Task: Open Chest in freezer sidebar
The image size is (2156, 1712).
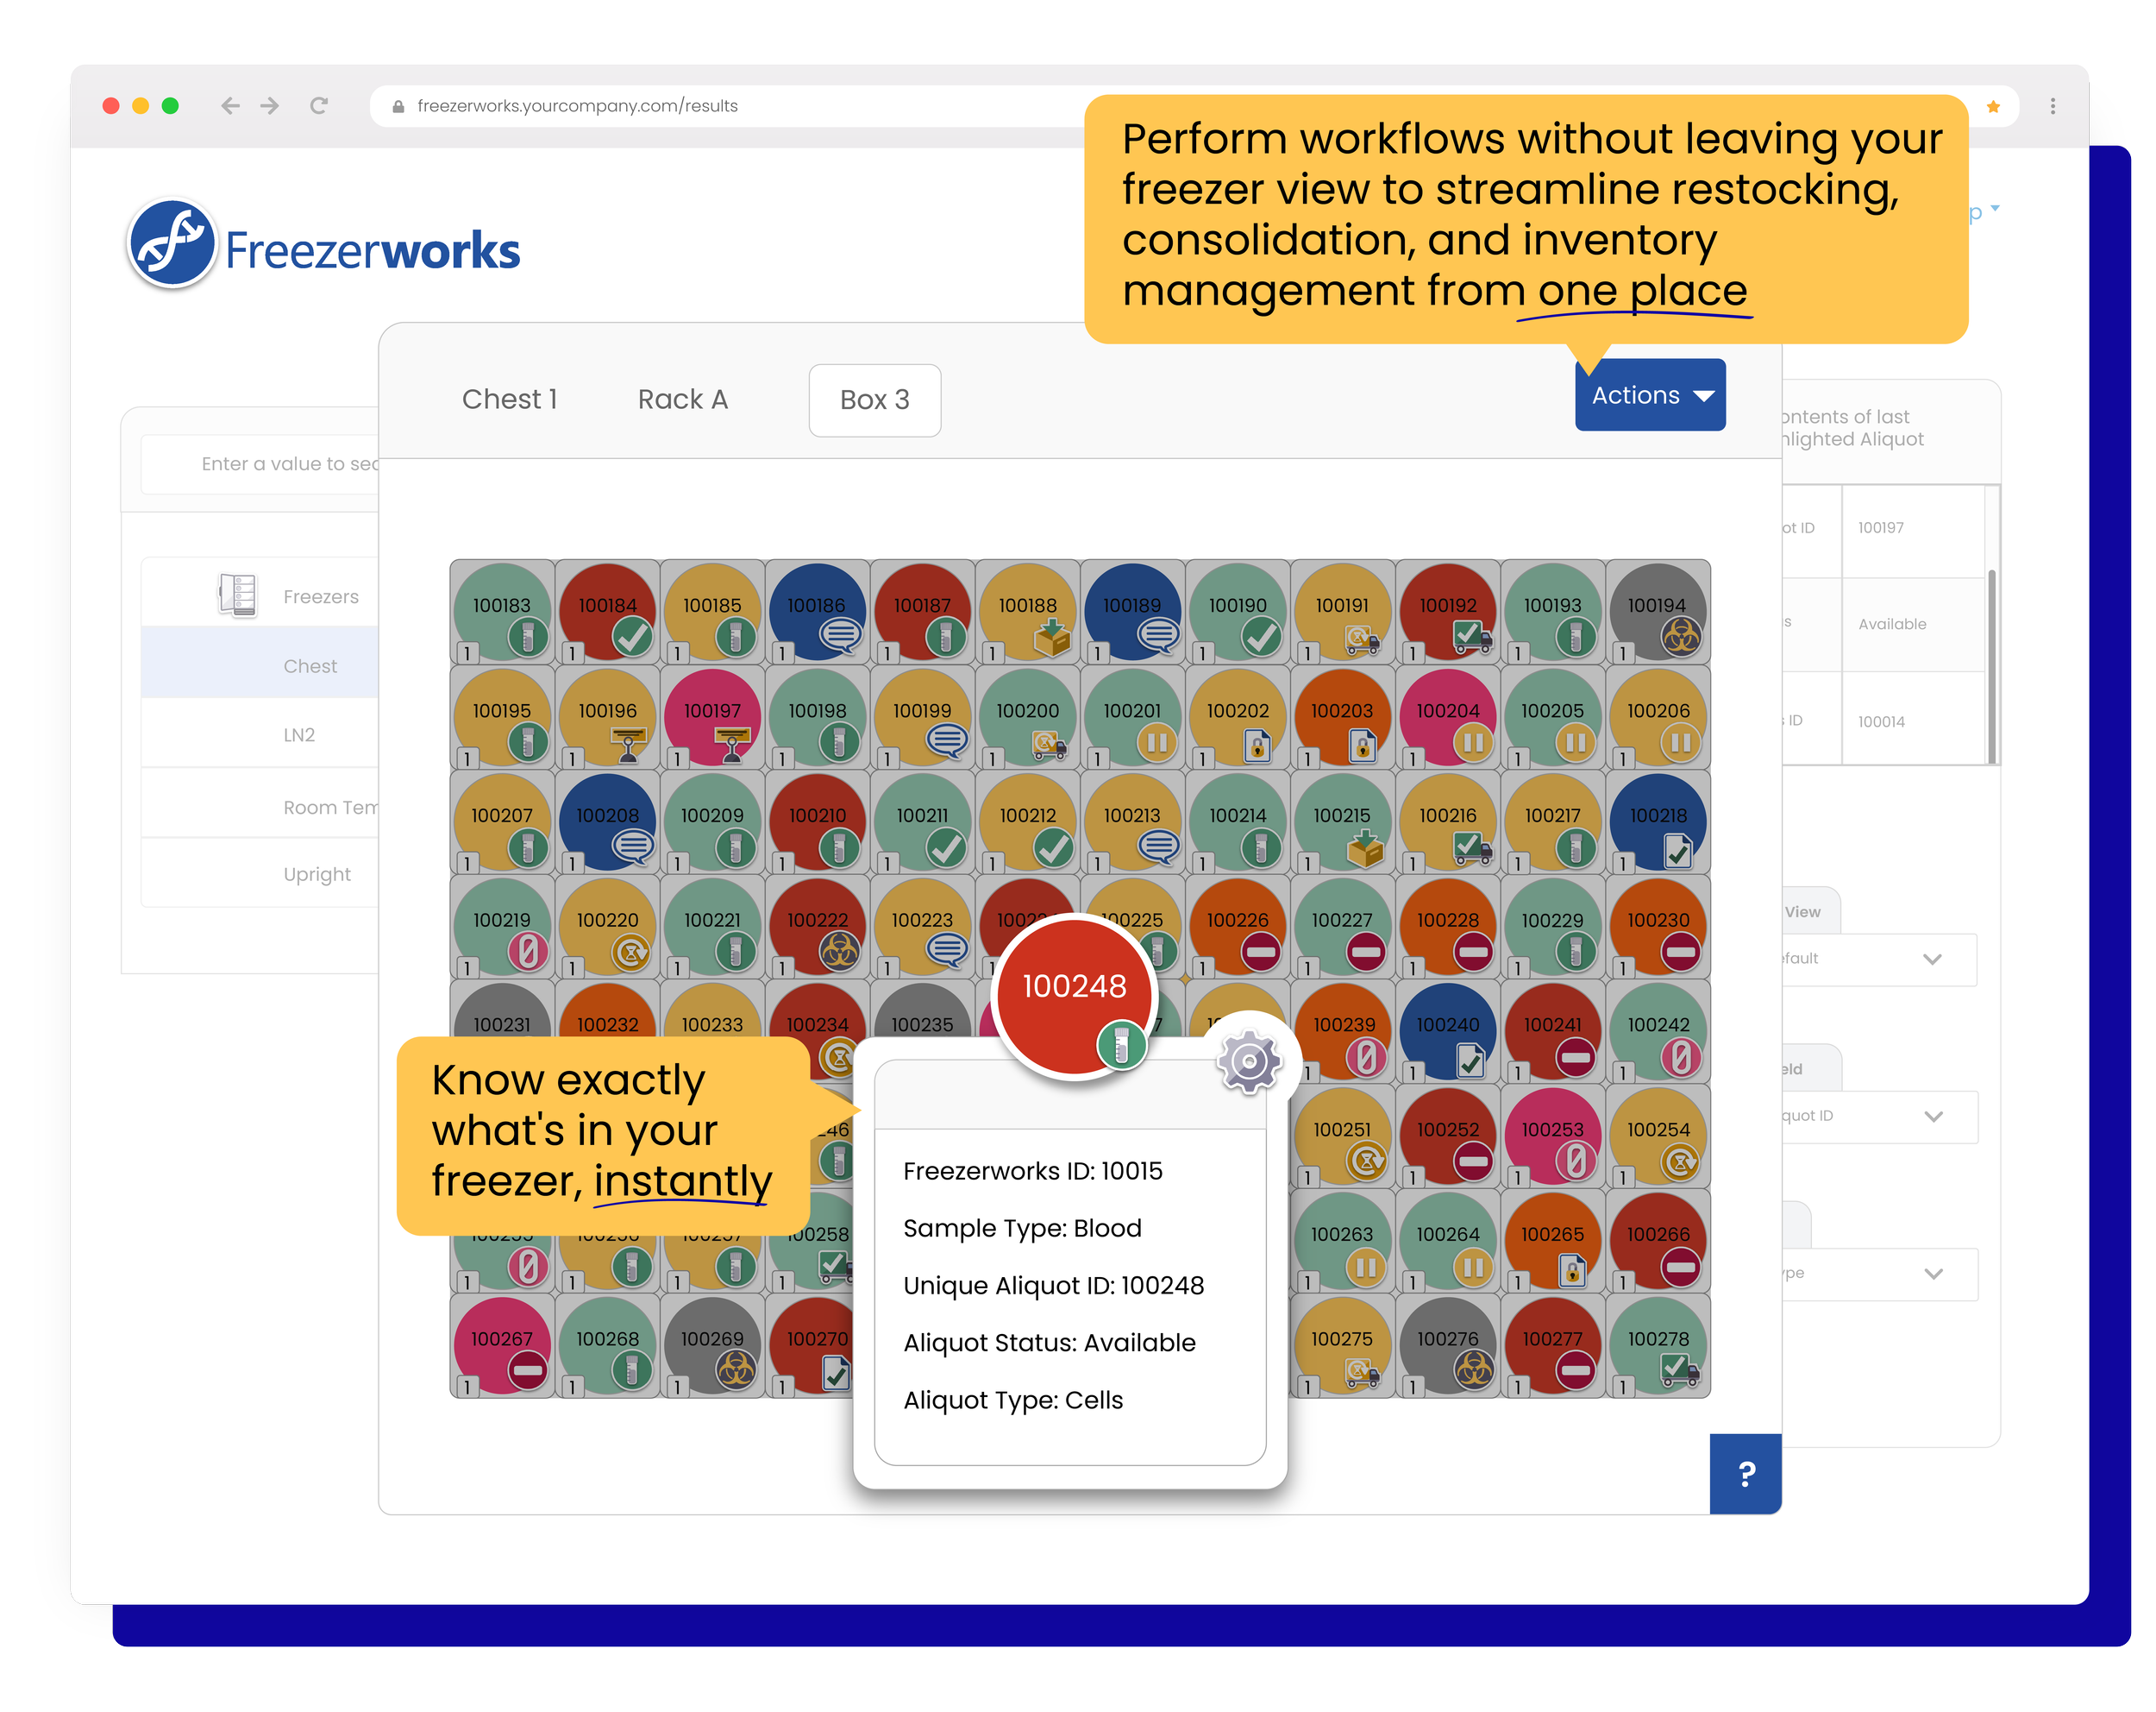Action: pyautogui.click(x=309, y=666)
